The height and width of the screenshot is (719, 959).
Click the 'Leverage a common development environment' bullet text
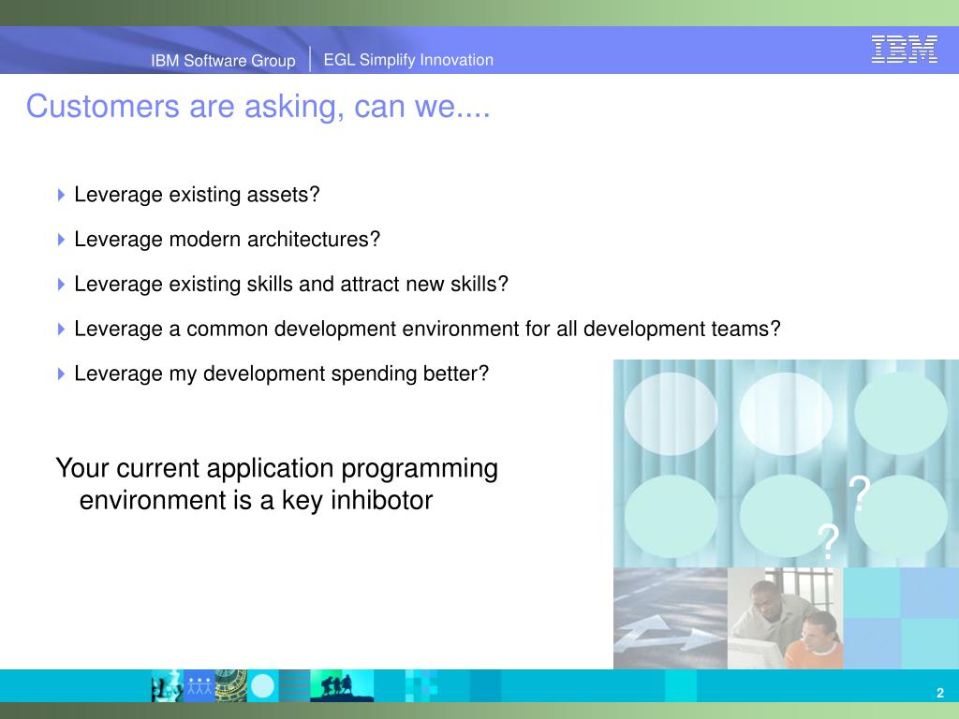click(427, 329)
